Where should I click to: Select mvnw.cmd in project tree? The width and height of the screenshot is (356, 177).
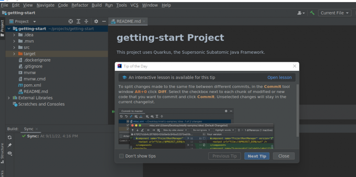(34, 79)
